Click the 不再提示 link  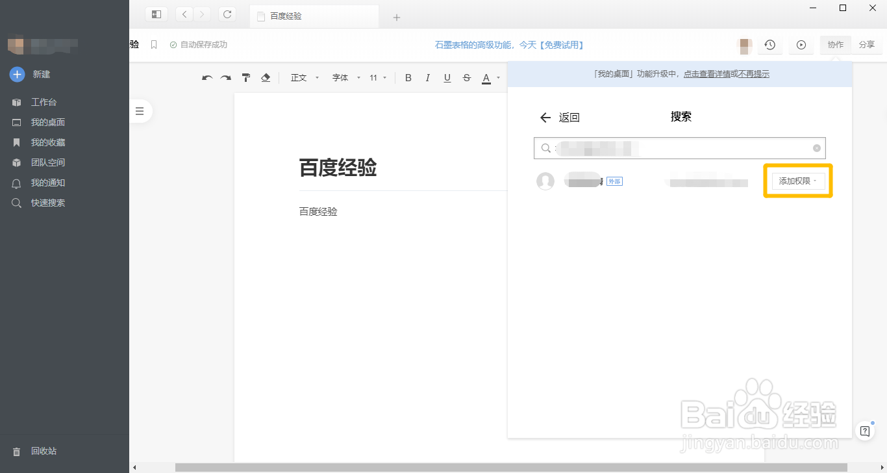pos(754,74)
